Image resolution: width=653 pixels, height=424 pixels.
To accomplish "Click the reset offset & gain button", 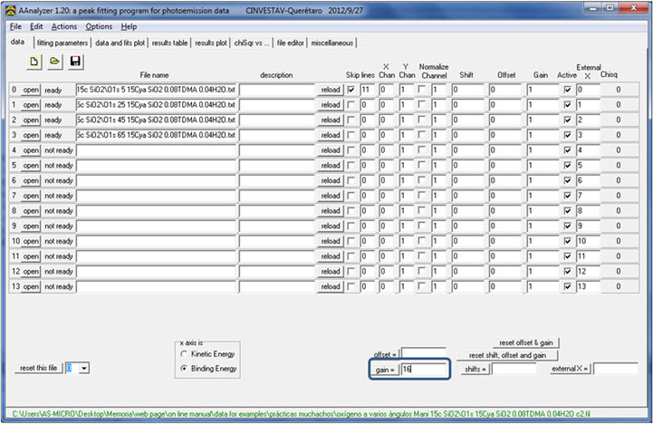I will coord(524,342).
